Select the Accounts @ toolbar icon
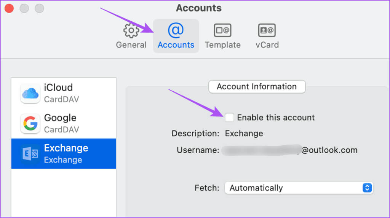The image size is (390, 218). pos(176,30)
